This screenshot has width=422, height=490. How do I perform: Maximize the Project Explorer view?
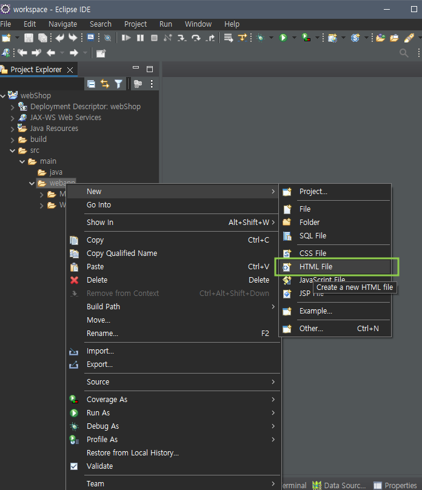click(150, 69)
